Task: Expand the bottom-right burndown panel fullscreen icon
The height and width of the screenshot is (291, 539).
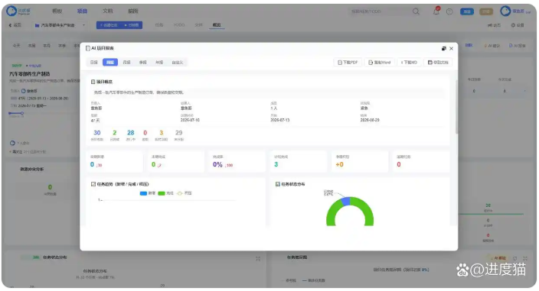Action: click(525, 258)
